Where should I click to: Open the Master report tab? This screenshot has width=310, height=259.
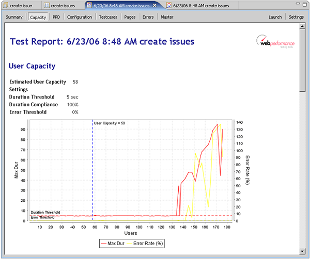pyautogui.click(x=167, y=17)
